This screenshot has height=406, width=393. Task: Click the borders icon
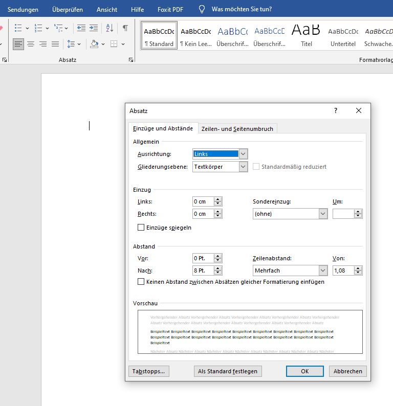pos(114,44)
